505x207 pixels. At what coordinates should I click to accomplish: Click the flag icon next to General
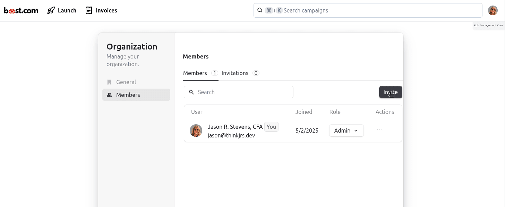pos(109,82)
